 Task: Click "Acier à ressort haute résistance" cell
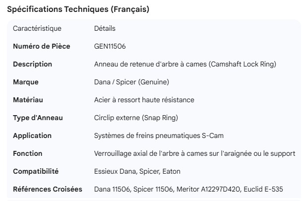144,100
